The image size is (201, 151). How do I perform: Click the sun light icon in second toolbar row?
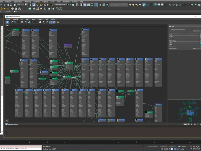5,9
